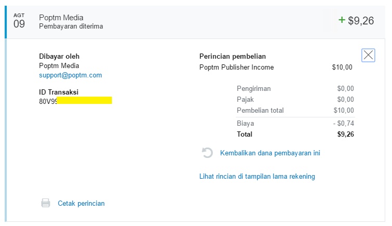
Task: Open the support@poptm.com email link
Action: coord(70,75)
